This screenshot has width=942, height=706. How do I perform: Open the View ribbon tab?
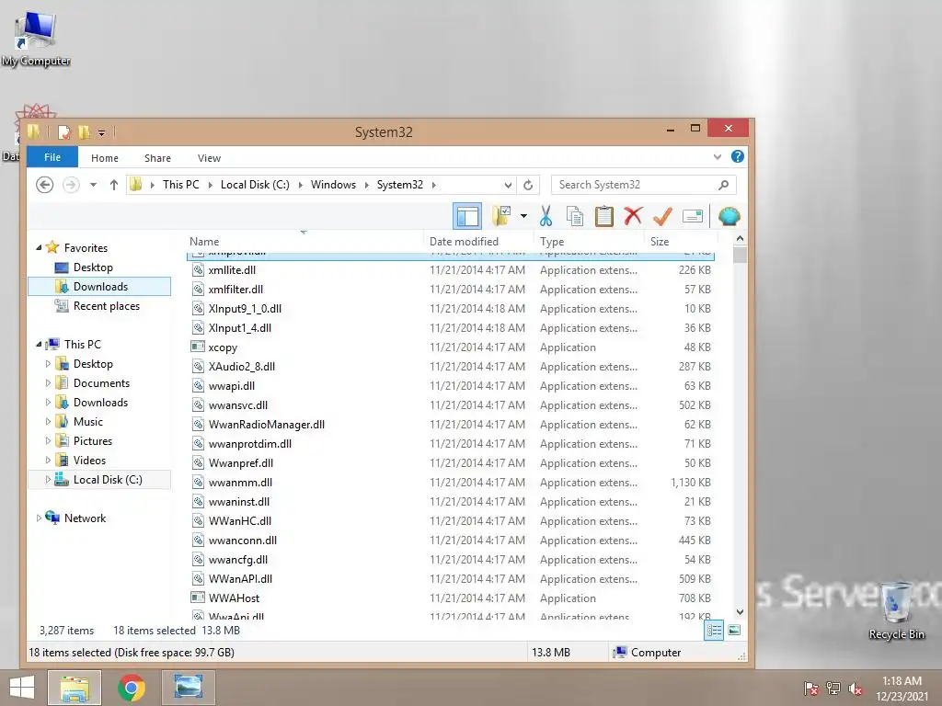click(x=209, y=158)
